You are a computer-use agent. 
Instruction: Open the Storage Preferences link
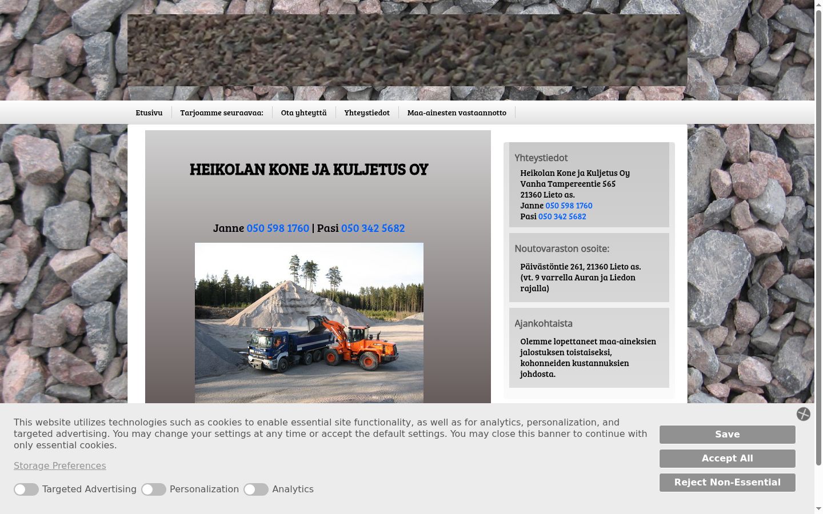60,466
